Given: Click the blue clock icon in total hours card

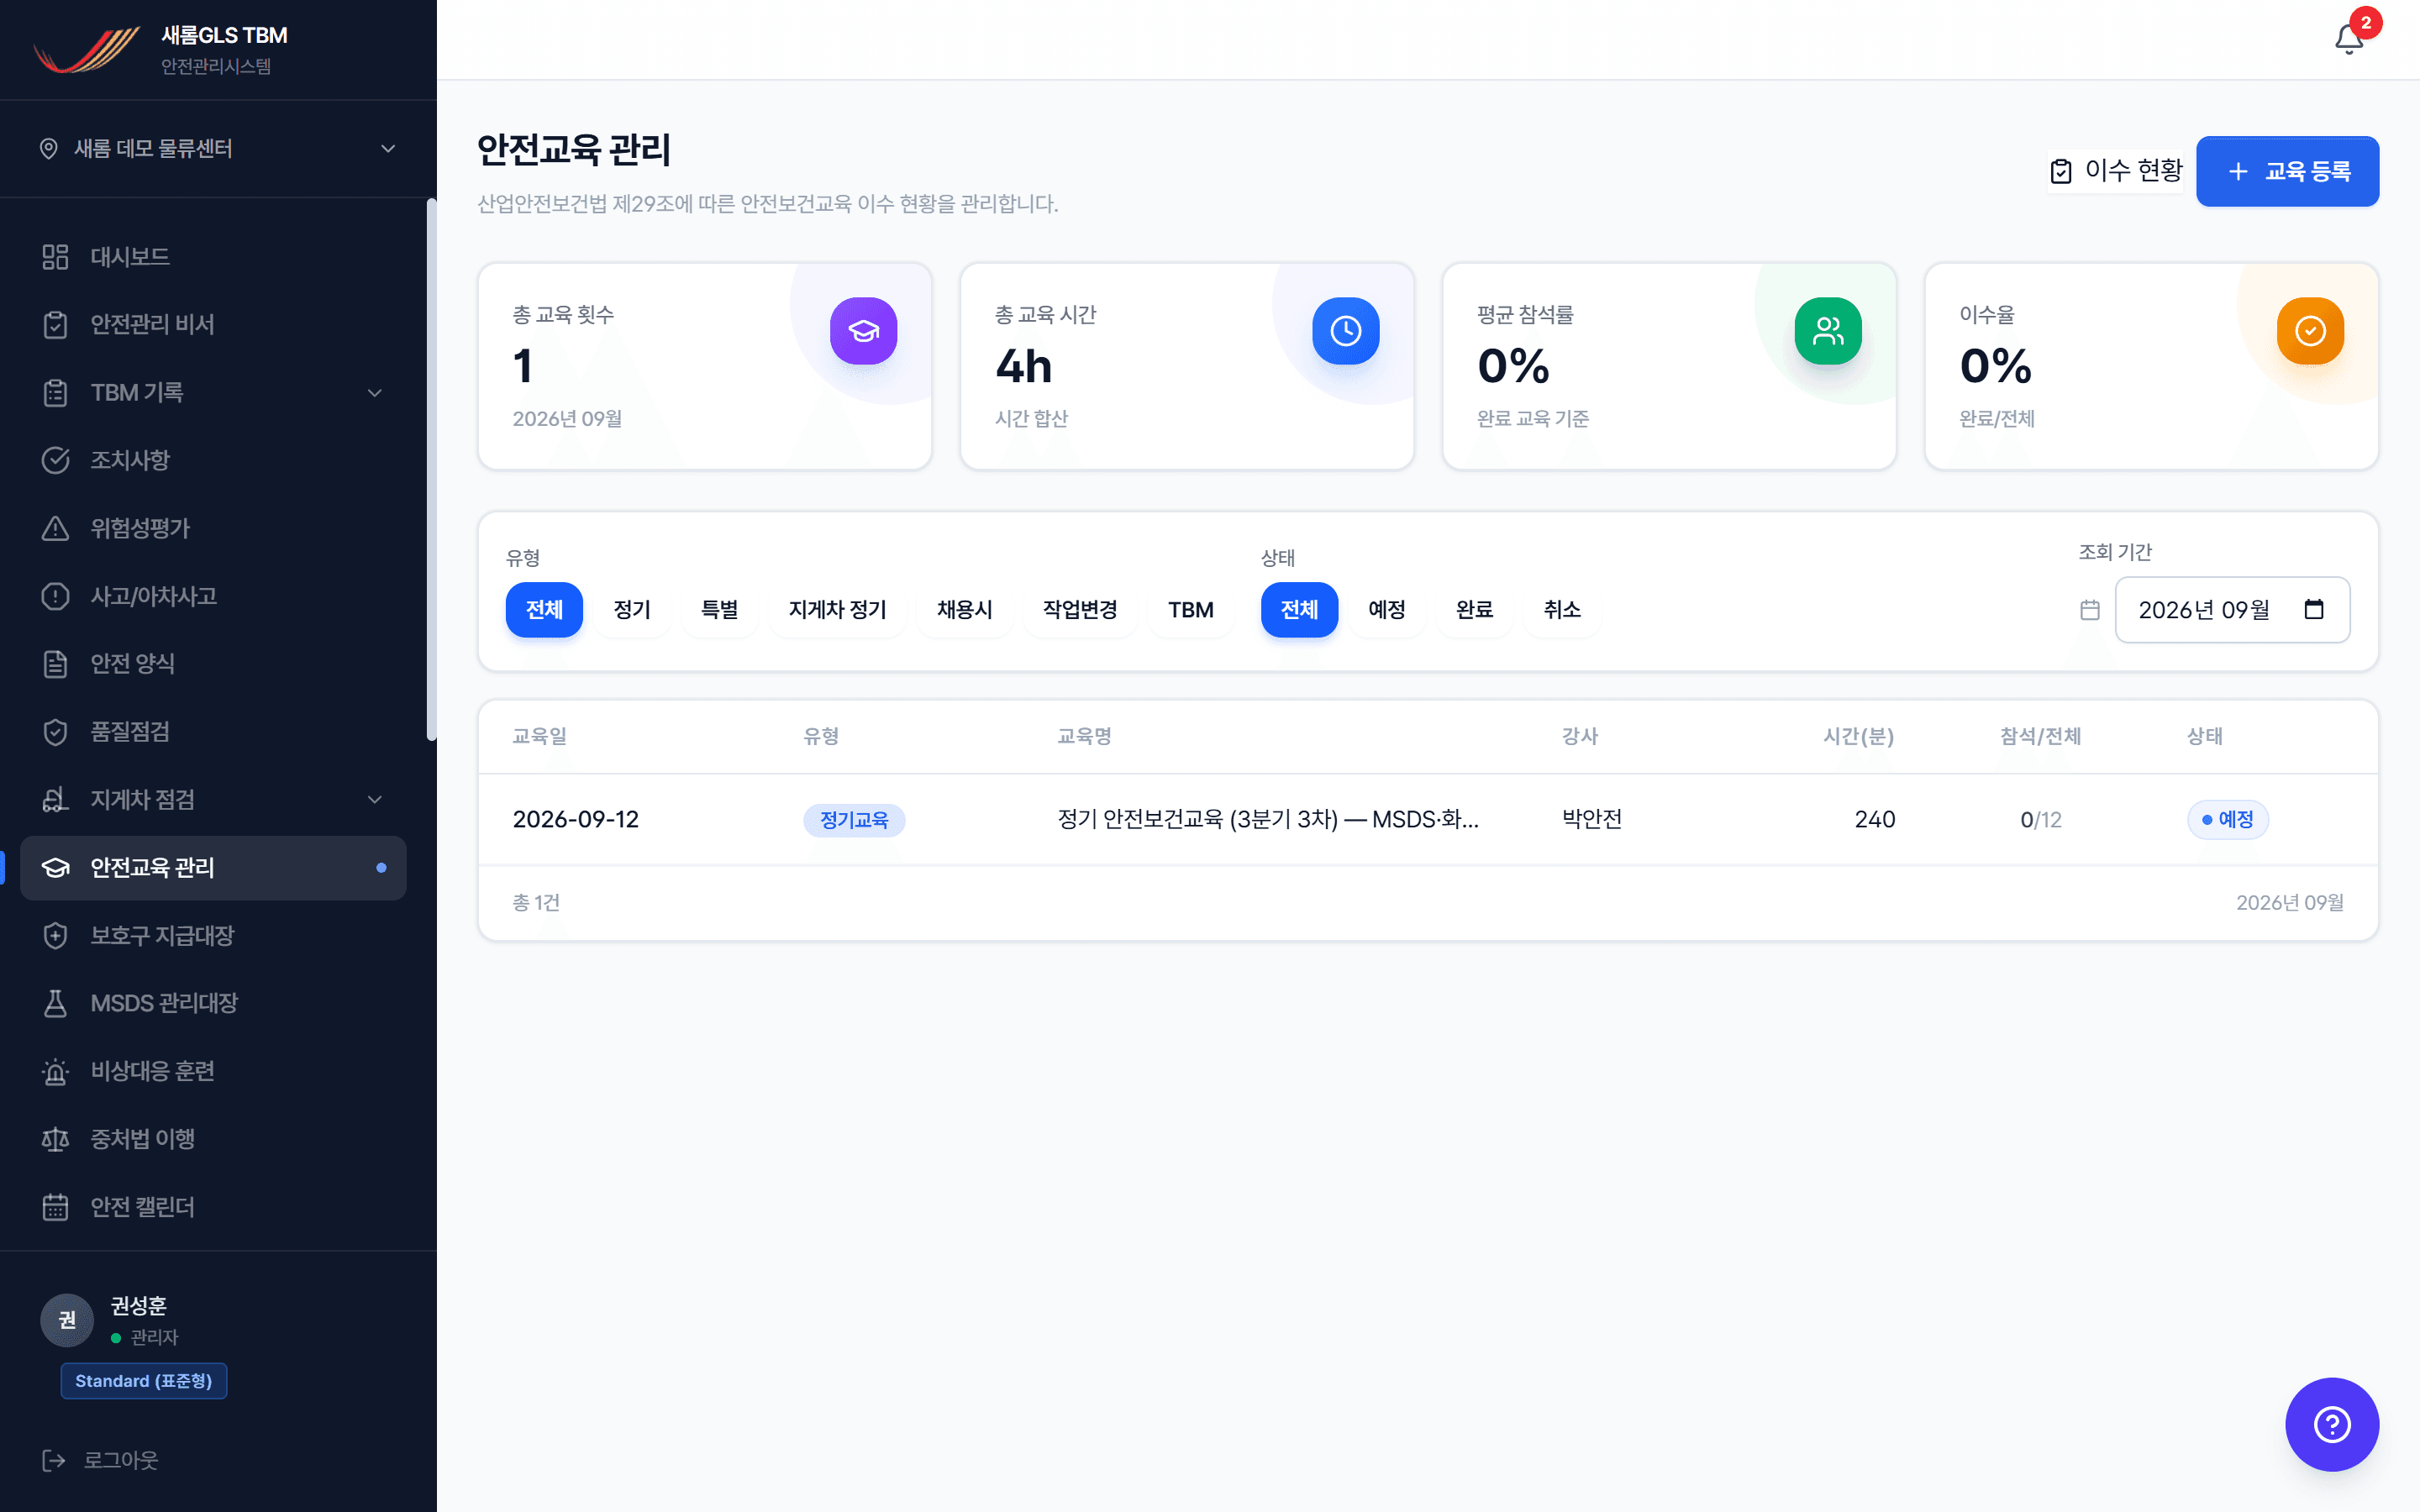Looking at the screenshot, I should click(x=1345, y=331).
